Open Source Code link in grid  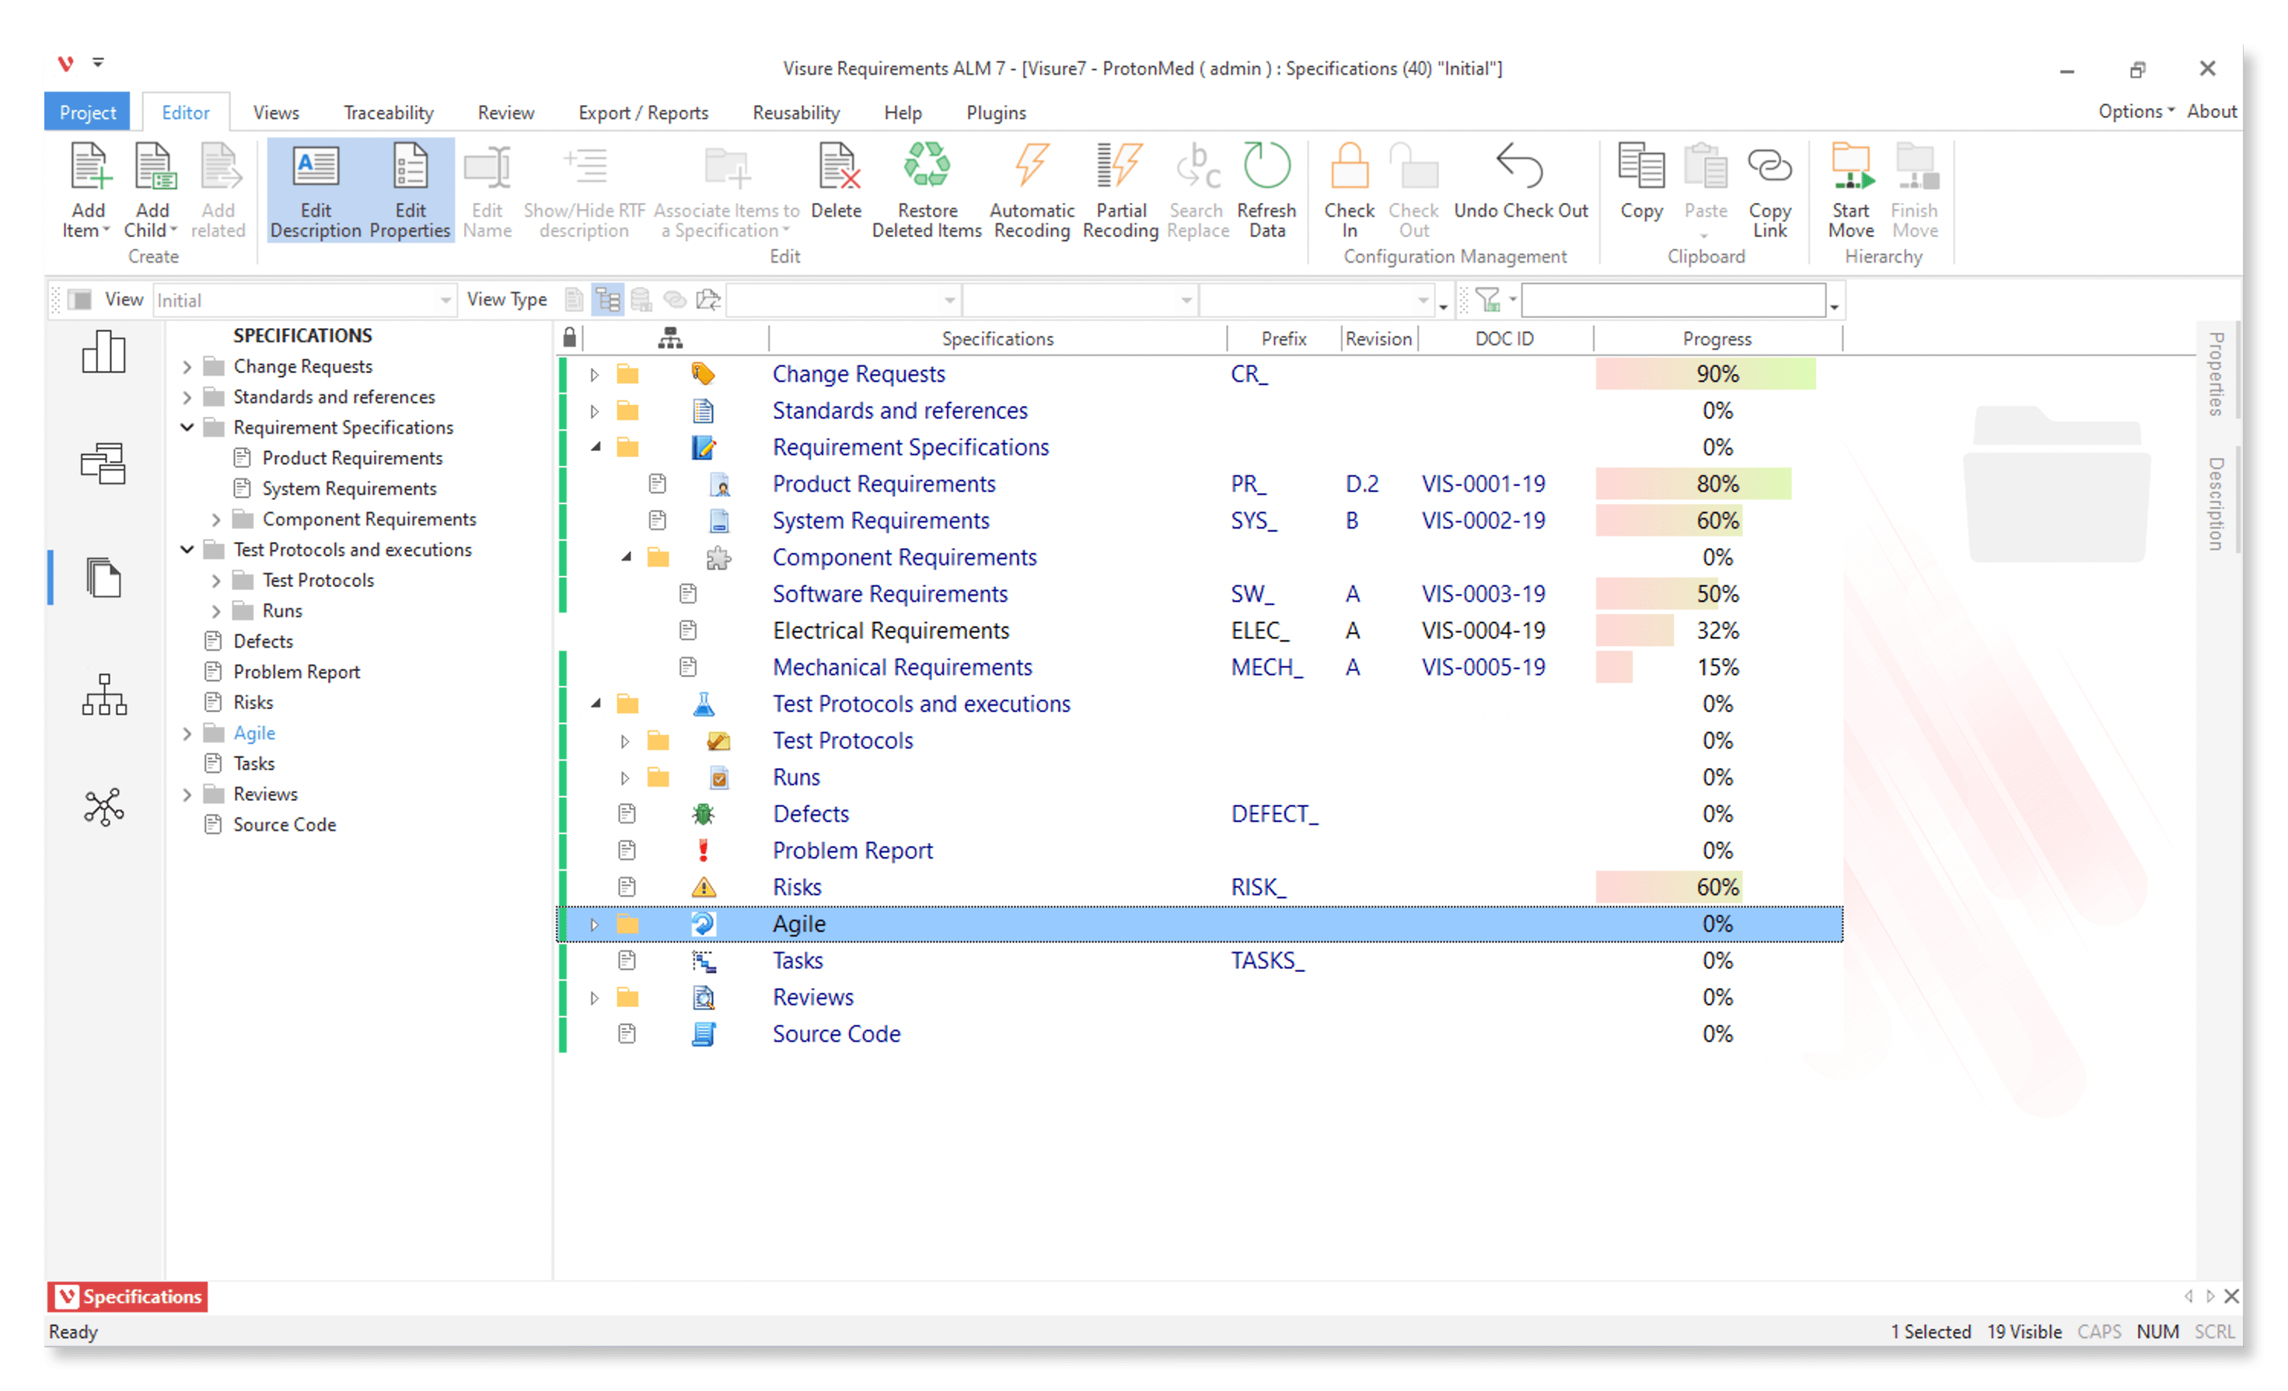pyautogui.click(x=836, y=1034)
